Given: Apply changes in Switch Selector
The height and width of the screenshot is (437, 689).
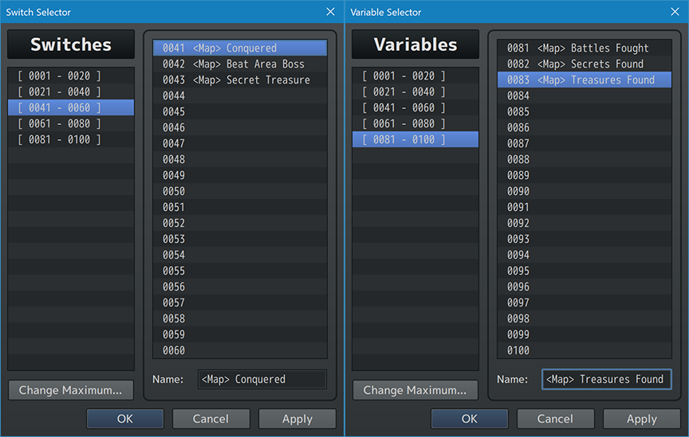Looking at the screenshot, I should click(297, 419).
